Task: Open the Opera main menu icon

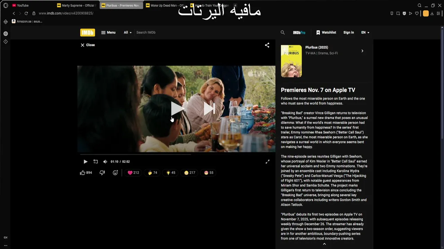Action: point(6,6)
